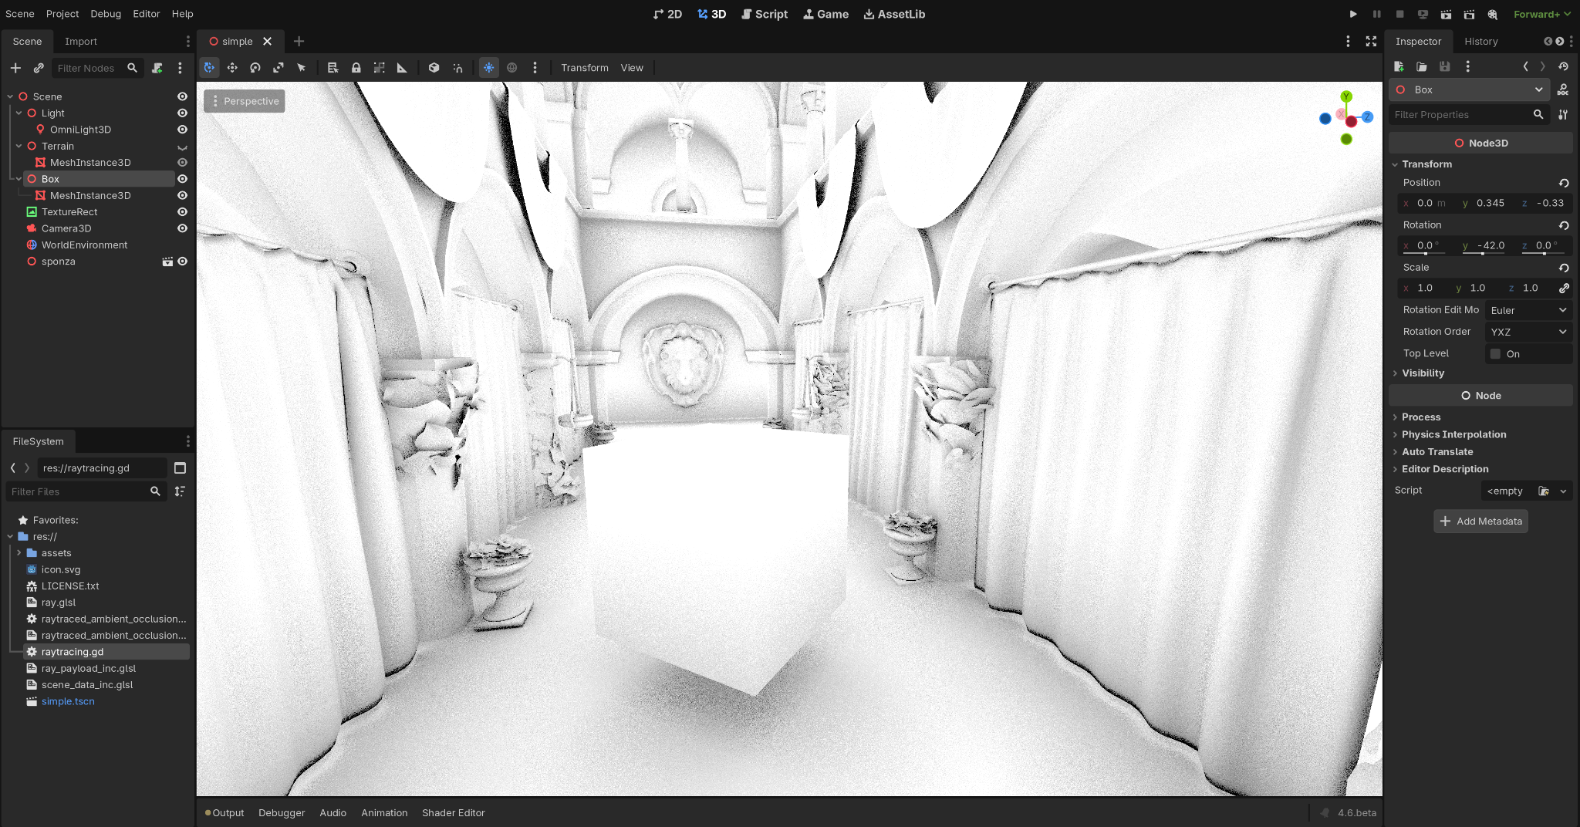Create a new resource in Inspector
1580x827 pixels.
pos(1399,66)
